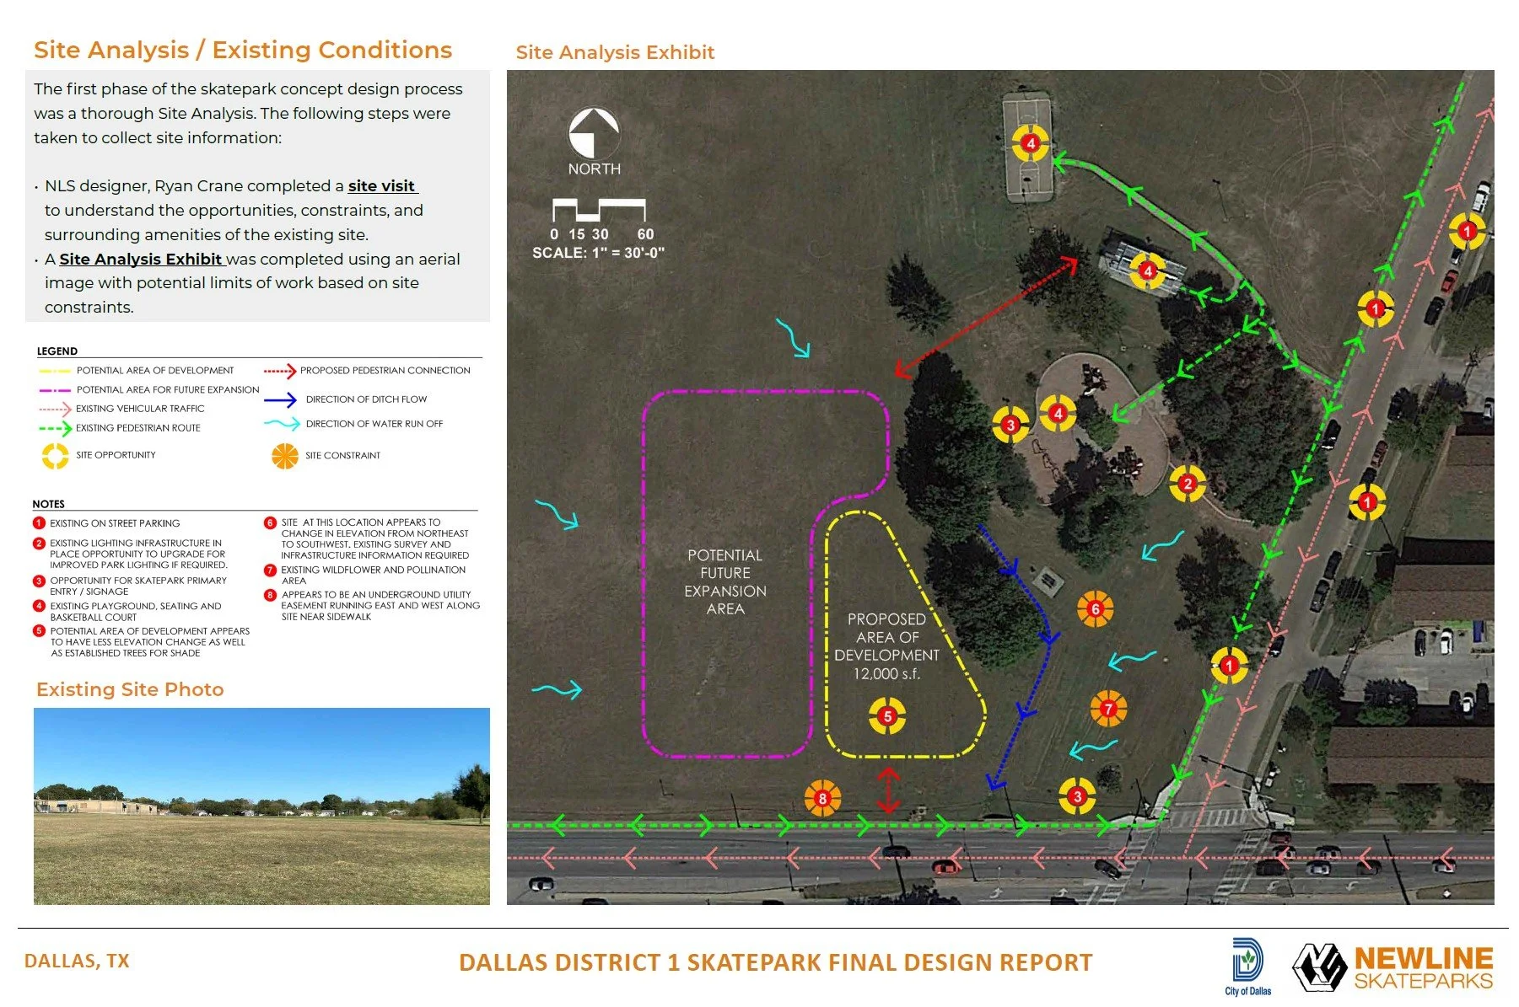Click the red number 5 bullet in Notes
The width and height of the screenshot is (1519, 1007).
click(x=39, y=630)
